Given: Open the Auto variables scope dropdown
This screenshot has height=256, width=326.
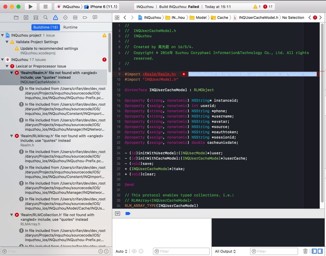Looking at the screenshot, I should point(121,251).
